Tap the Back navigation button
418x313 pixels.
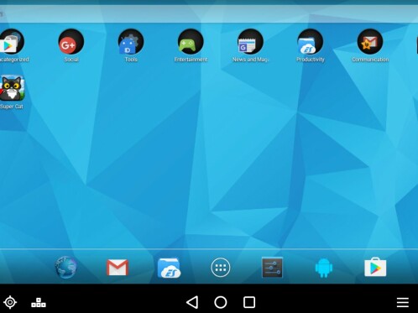tap(192, 302)
